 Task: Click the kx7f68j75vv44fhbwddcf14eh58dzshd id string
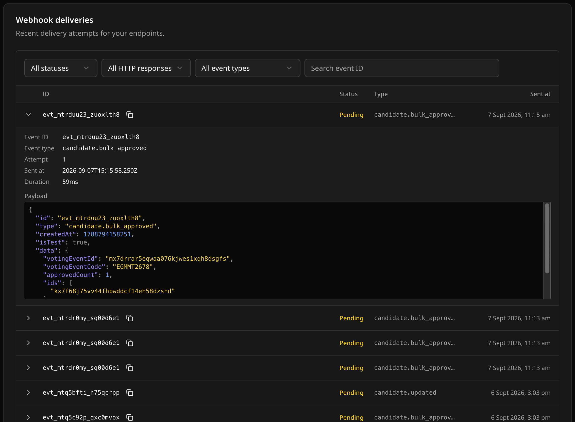113,291
